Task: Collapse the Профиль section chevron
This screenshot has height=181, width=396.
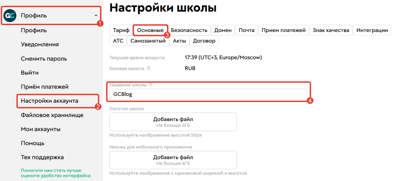Action: [96, 15]
